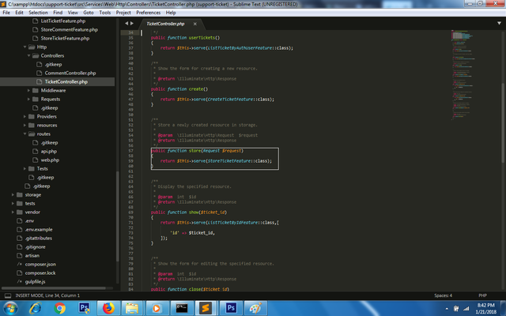Open the .gitignore file

[x=35, y=247]
